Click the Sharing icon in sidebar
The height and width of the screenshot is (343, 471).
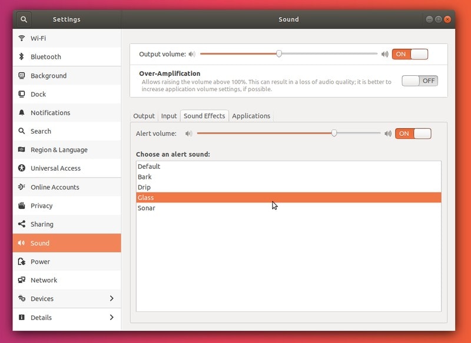[x=22, y=224]
